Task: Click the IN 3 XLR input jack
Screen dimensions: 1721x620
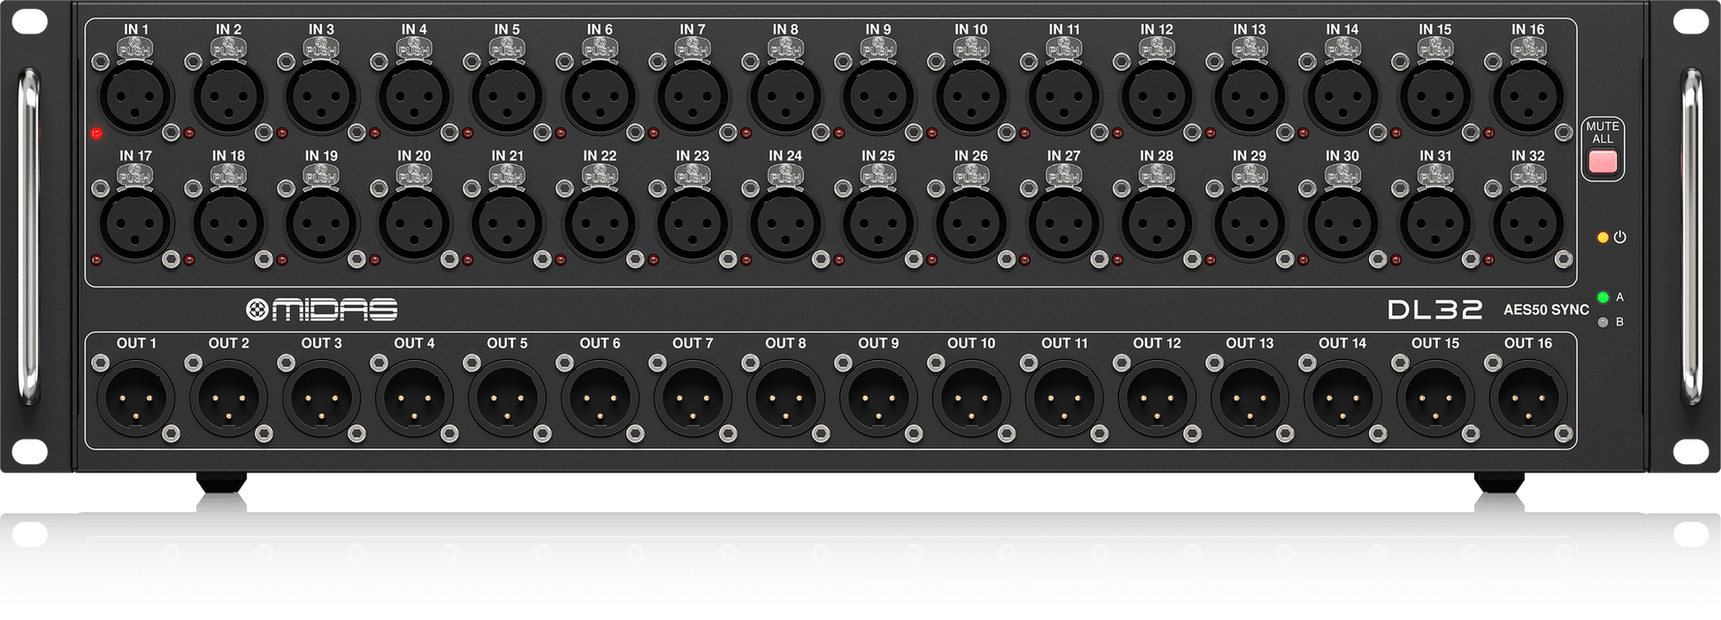Action: tap(322, 96)
